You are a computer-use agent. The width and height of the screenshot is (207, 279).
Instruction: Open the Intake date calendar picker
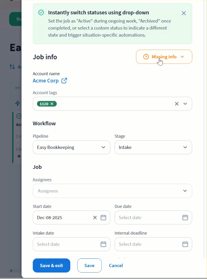[103, 244]
